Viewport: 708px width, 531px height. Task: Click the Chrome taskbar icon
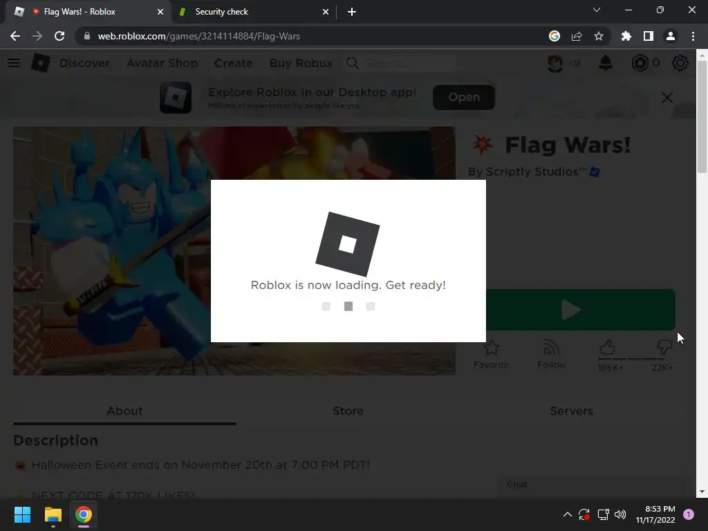(84, 514)
